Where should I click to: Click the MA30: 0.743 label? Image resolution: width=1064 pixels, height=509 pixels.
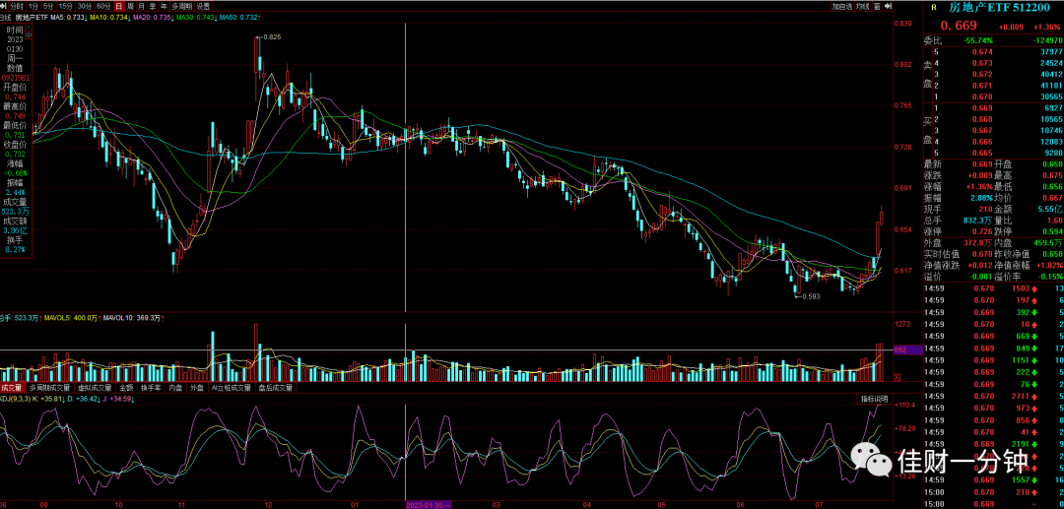[x=196, y=17]
